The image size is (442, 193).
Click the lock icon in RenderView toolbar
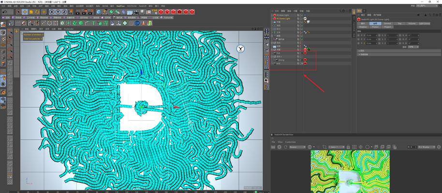pyautogui.click(x=348, y=147)
